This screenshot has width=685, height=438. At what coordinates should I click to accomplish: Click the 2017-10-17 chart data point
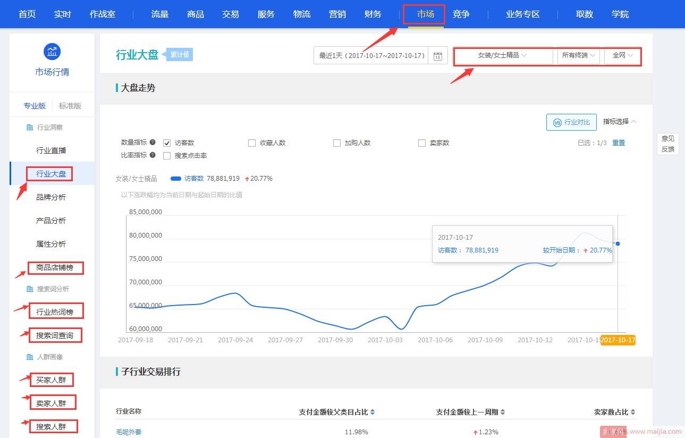pyautogui.click(x=618, y=243)
